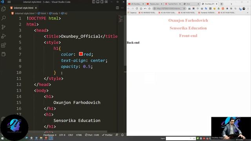Click the editor vertical scrollbar
Viewport: 251px width, 141px height.
pyautogui.click(x=125, y=40)
